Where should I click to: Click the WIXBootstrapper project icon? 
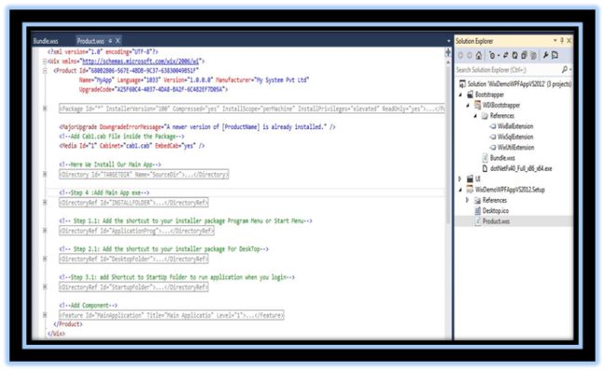[477, 105]
